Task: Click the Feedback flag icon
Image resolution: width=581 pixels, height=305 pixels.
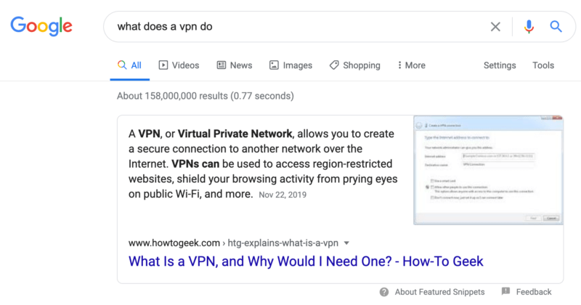Action: [505, 292]
